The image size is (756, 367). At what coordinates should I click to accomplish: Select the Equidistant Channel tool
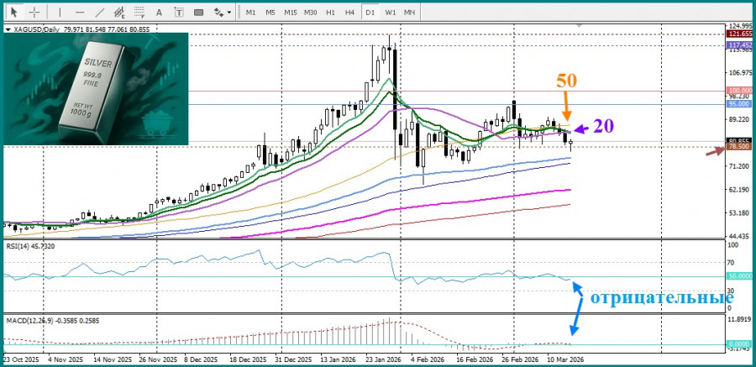(x=119, y=12)
